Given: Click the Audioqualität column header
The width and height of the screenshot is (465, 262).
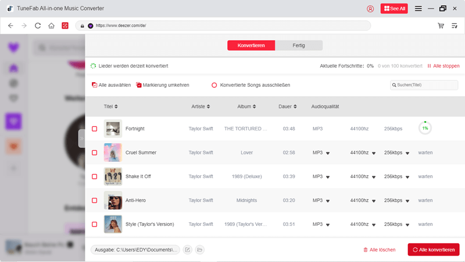Looking at the screenshot, I should pos(325,107).
